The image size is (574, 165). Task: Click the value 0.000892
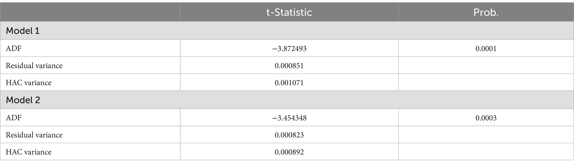(x=289, y=152)
